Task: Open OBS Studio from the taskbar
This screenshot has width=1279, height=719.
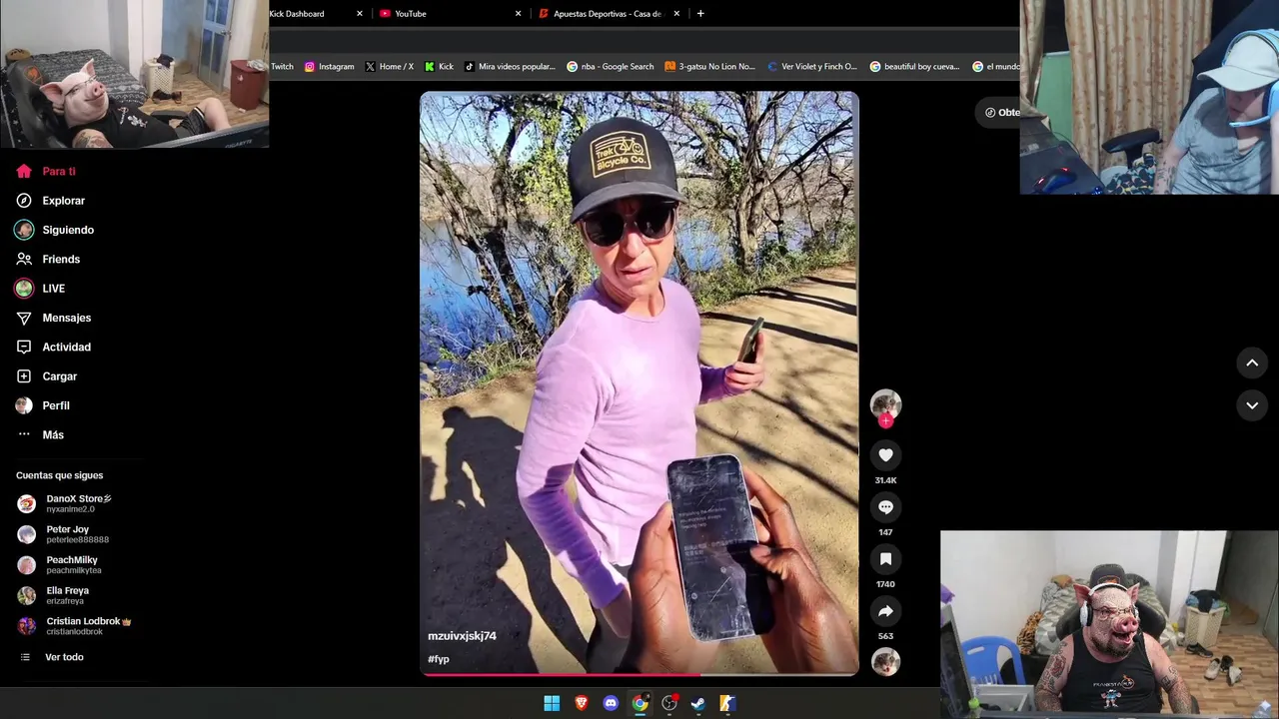Action: (x=669, y=703)
